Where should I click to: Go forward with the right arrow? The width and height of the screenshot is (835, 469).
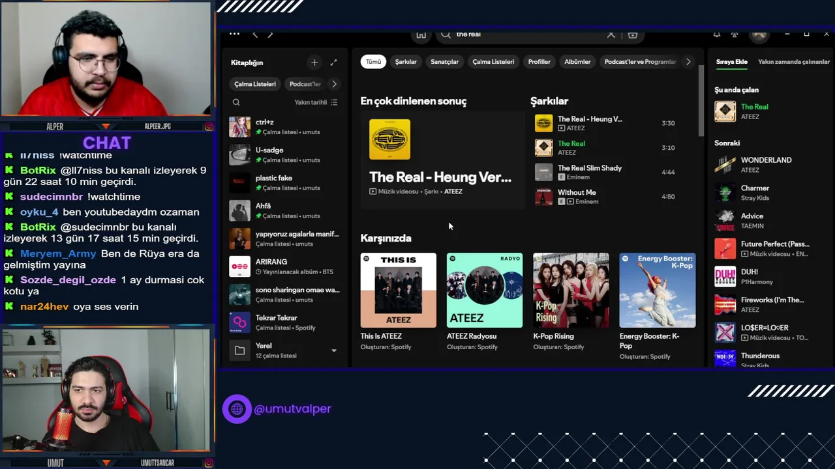click(x=270, y=35)
